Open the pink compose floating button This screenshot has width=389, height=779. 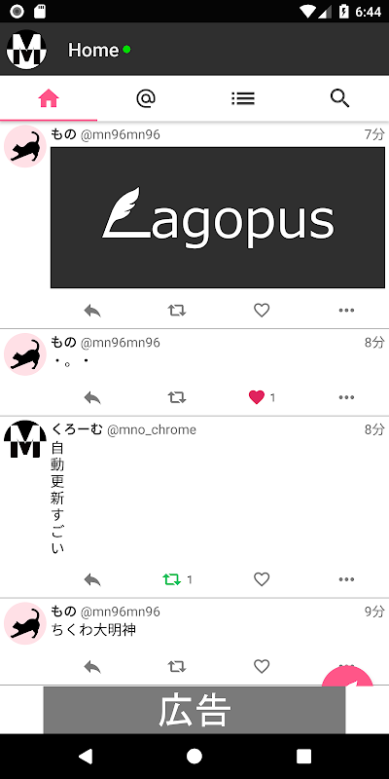[x=348, y=677]
